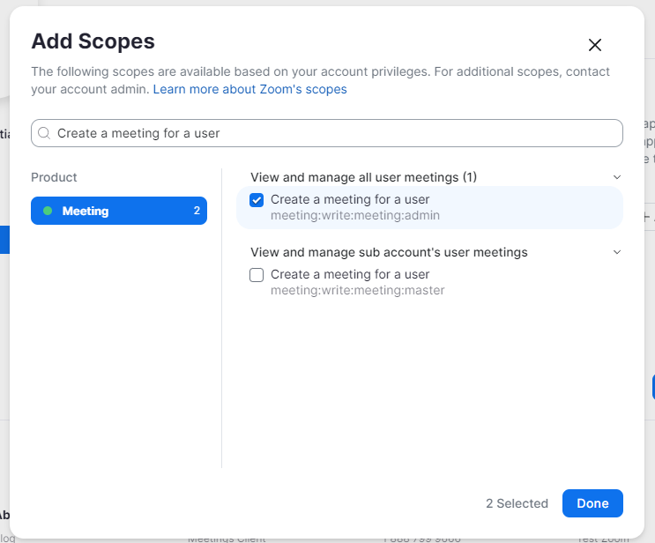Click the magnifier icon in search box

point(44,133)
